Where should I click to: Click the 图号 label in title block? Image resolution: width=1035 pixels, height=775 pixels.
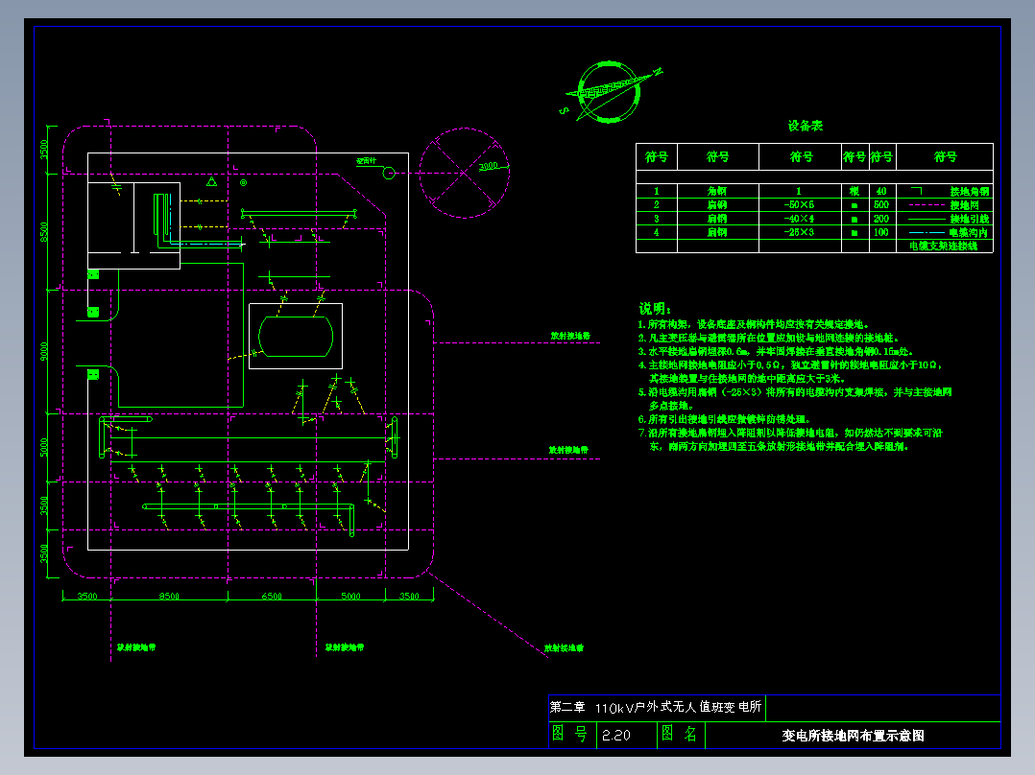point(569,734)
